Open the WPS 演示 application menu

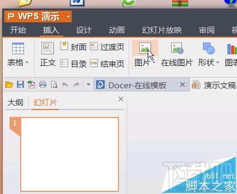38,16
